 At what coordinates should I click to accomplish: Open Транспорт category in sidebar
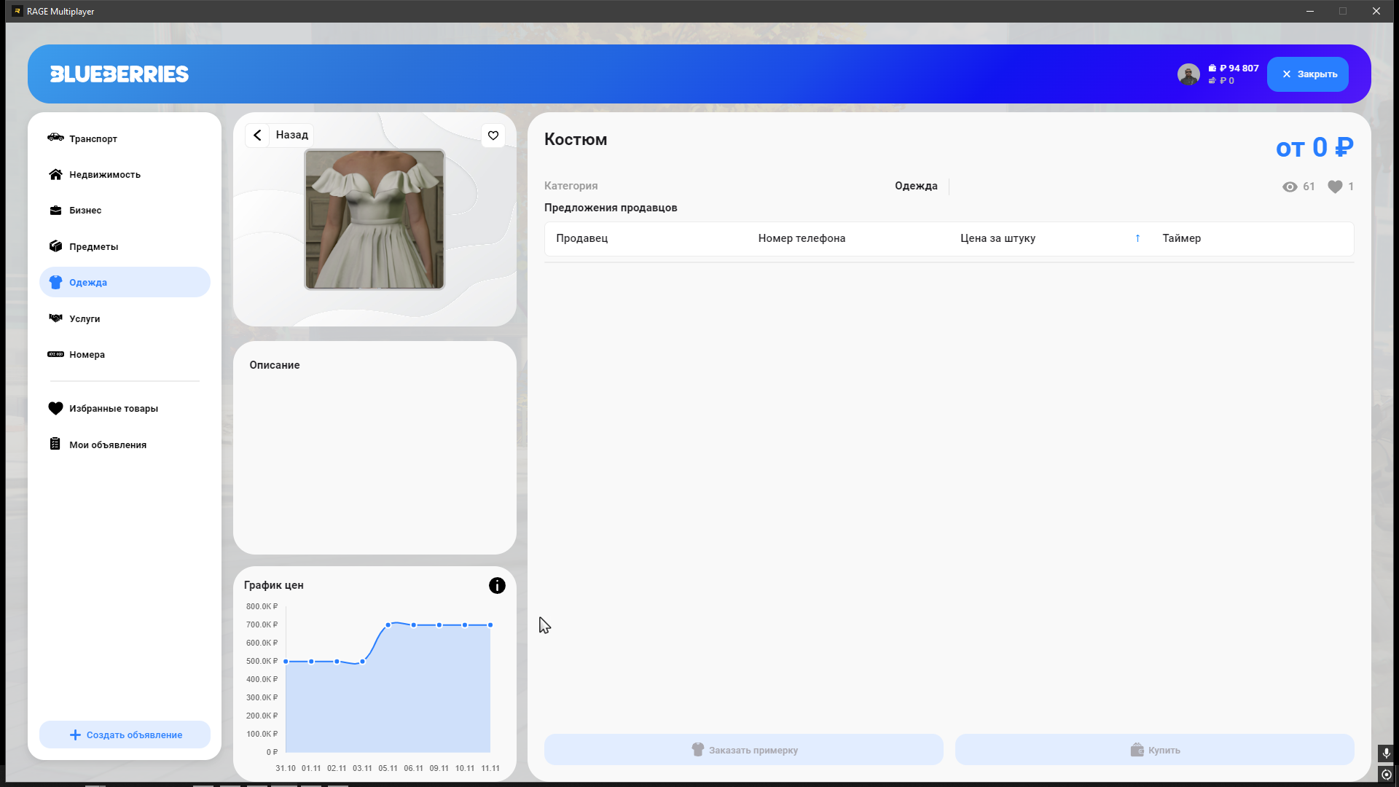(93, 138)
